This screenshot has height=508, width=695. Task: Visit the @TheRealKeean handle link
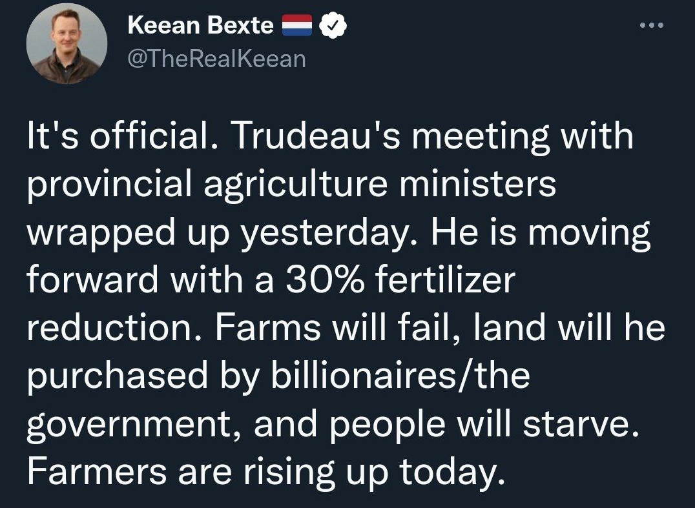pos(217,59)
